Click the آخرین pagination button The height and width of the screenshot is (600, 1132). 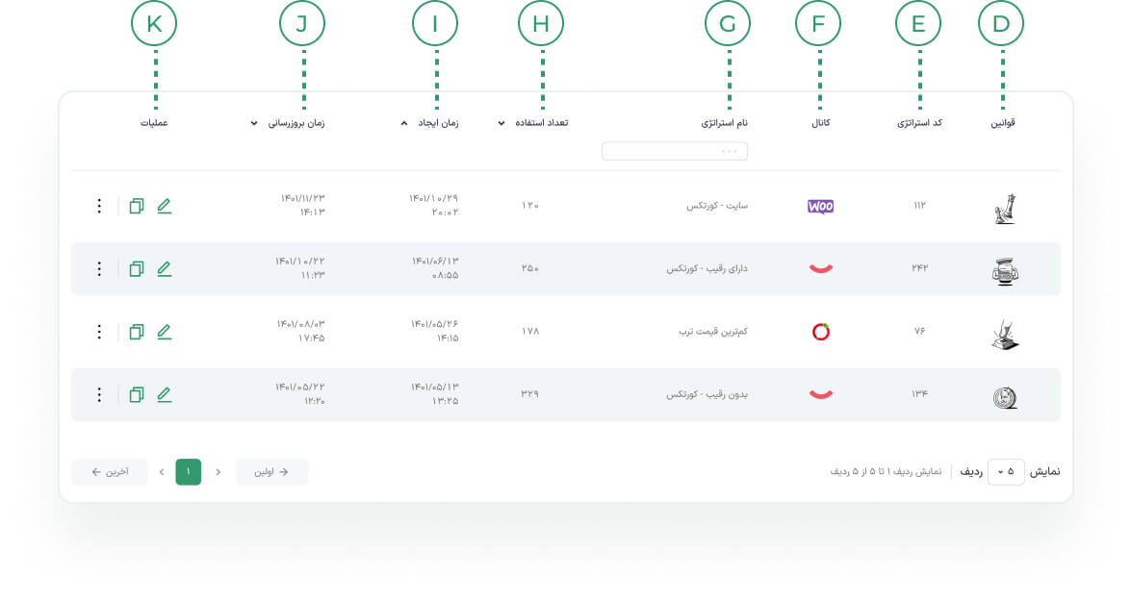coord(110,472)
